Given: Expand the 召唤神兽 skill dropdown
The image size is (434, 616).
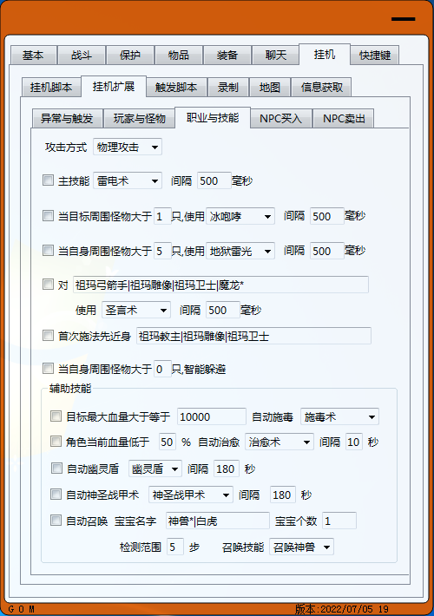Looking at the screenshot, I should pos(301,547).
